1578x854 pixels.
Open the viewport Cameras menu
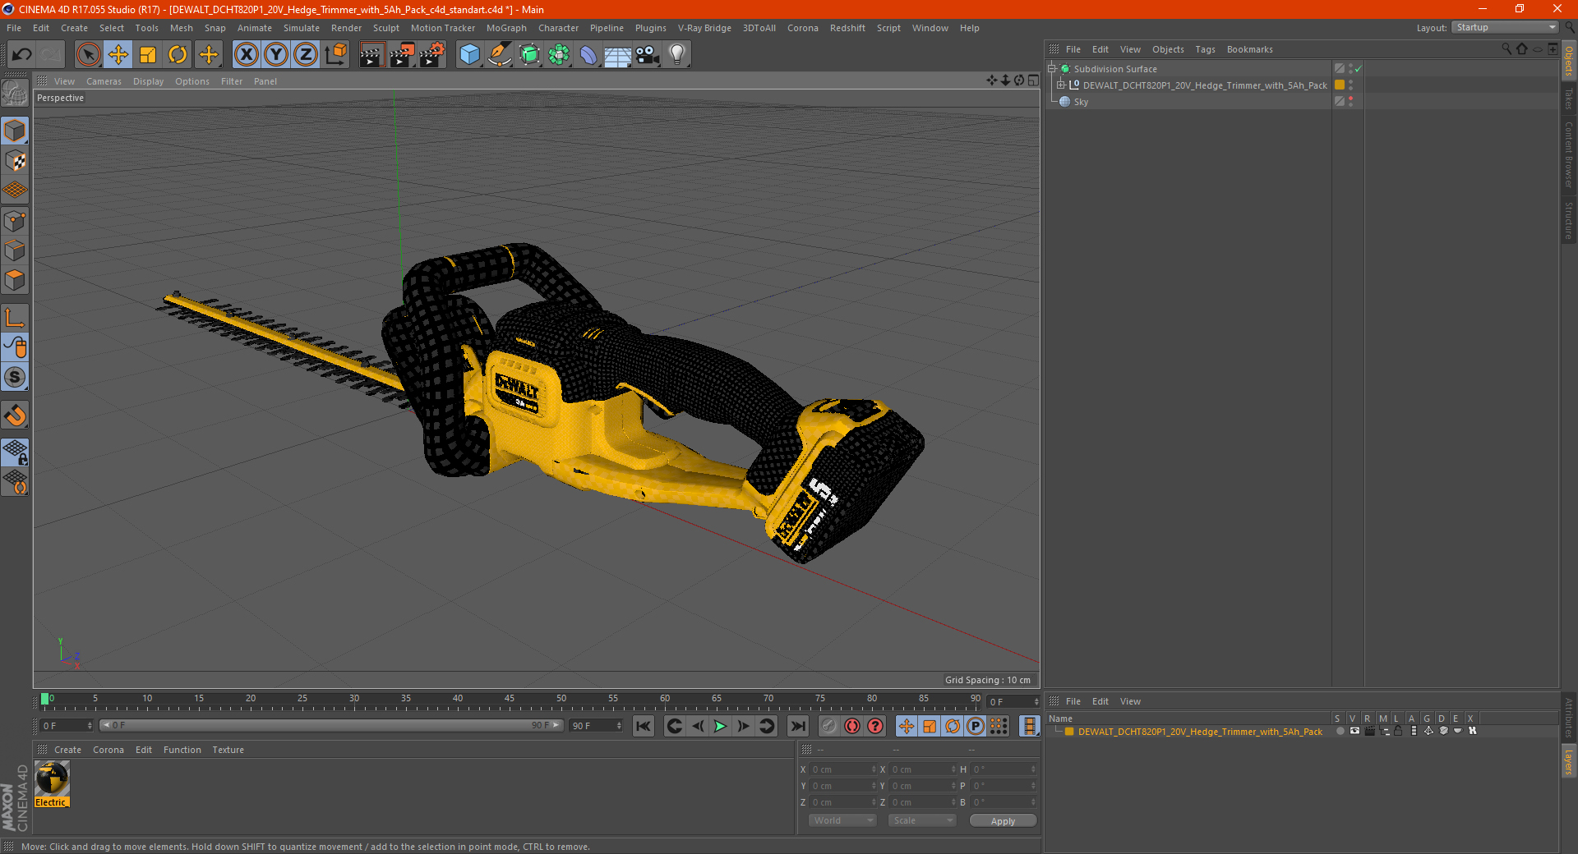(104, 81)
